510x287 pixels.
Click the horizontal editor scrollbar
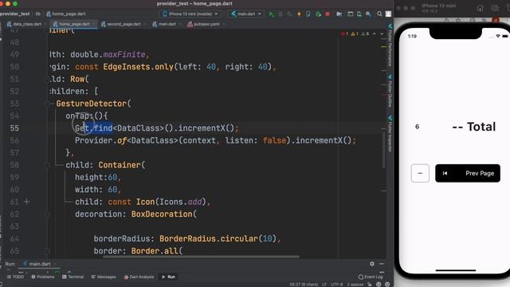coord(201,257)
